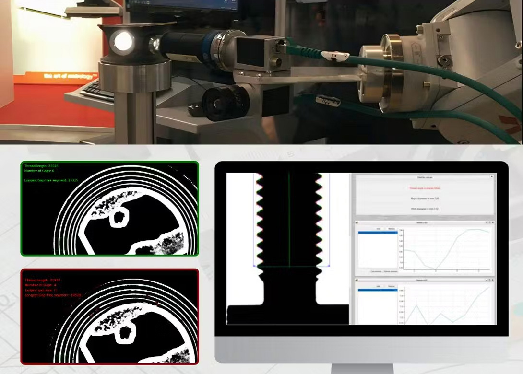This screenshot has height=374, width=523.
Task: Close the measurement results window
Action: tap(492, 176)
